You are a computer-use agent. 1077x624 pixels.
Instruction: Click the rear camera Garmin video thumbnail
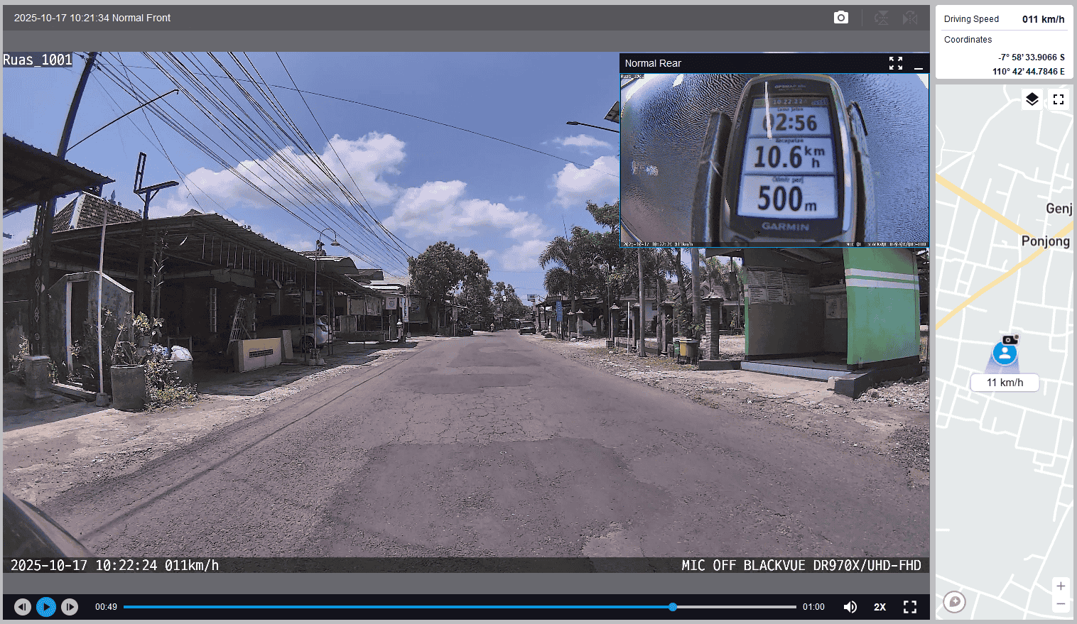pyautogui.click(x=774, y=160)
